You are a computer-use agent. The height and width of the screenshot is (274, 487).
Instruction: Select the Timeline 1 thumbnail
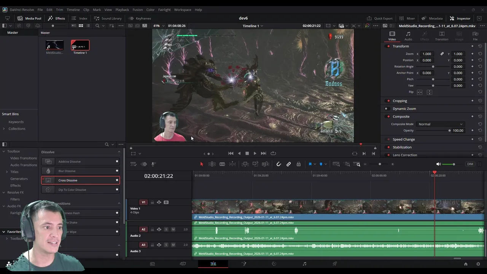80,46
